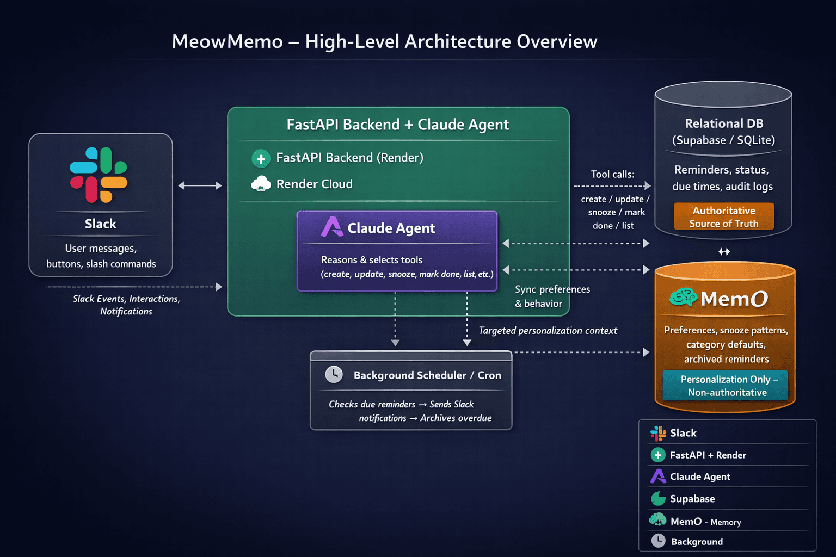836x557 pixels.
Task: Select the Background legend entry
Action: (697, 541)
